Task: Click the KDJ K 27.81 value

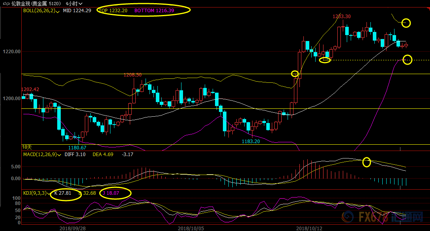Action: coord(62,193)
